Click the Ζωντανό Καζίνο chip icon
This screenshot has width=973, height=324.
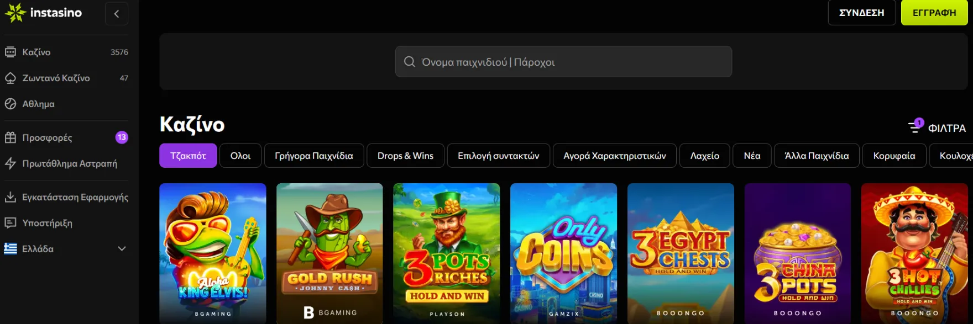(11, 78)
